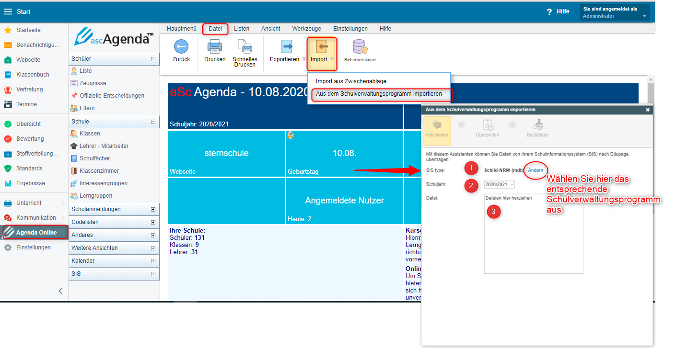Click Schnelles Drucken toolbar icon

245,46
